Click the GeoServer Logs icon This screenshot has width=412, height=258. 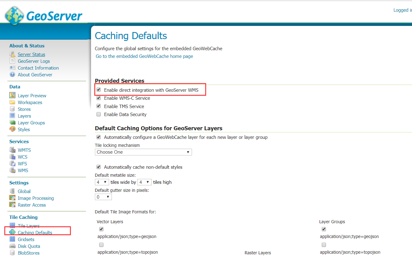coord(12,61)
